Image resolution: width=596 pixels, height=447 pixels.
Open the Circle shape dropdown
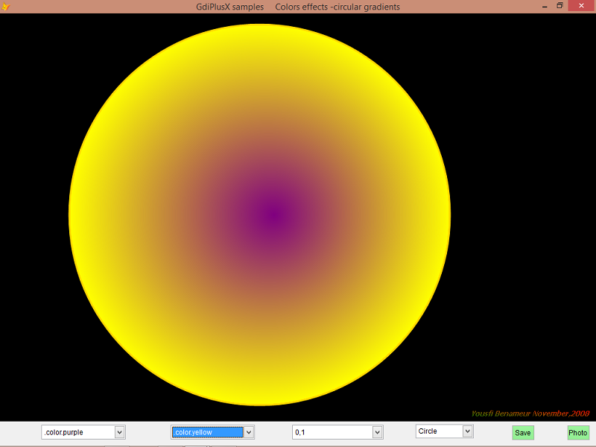[x=469, y=431]
